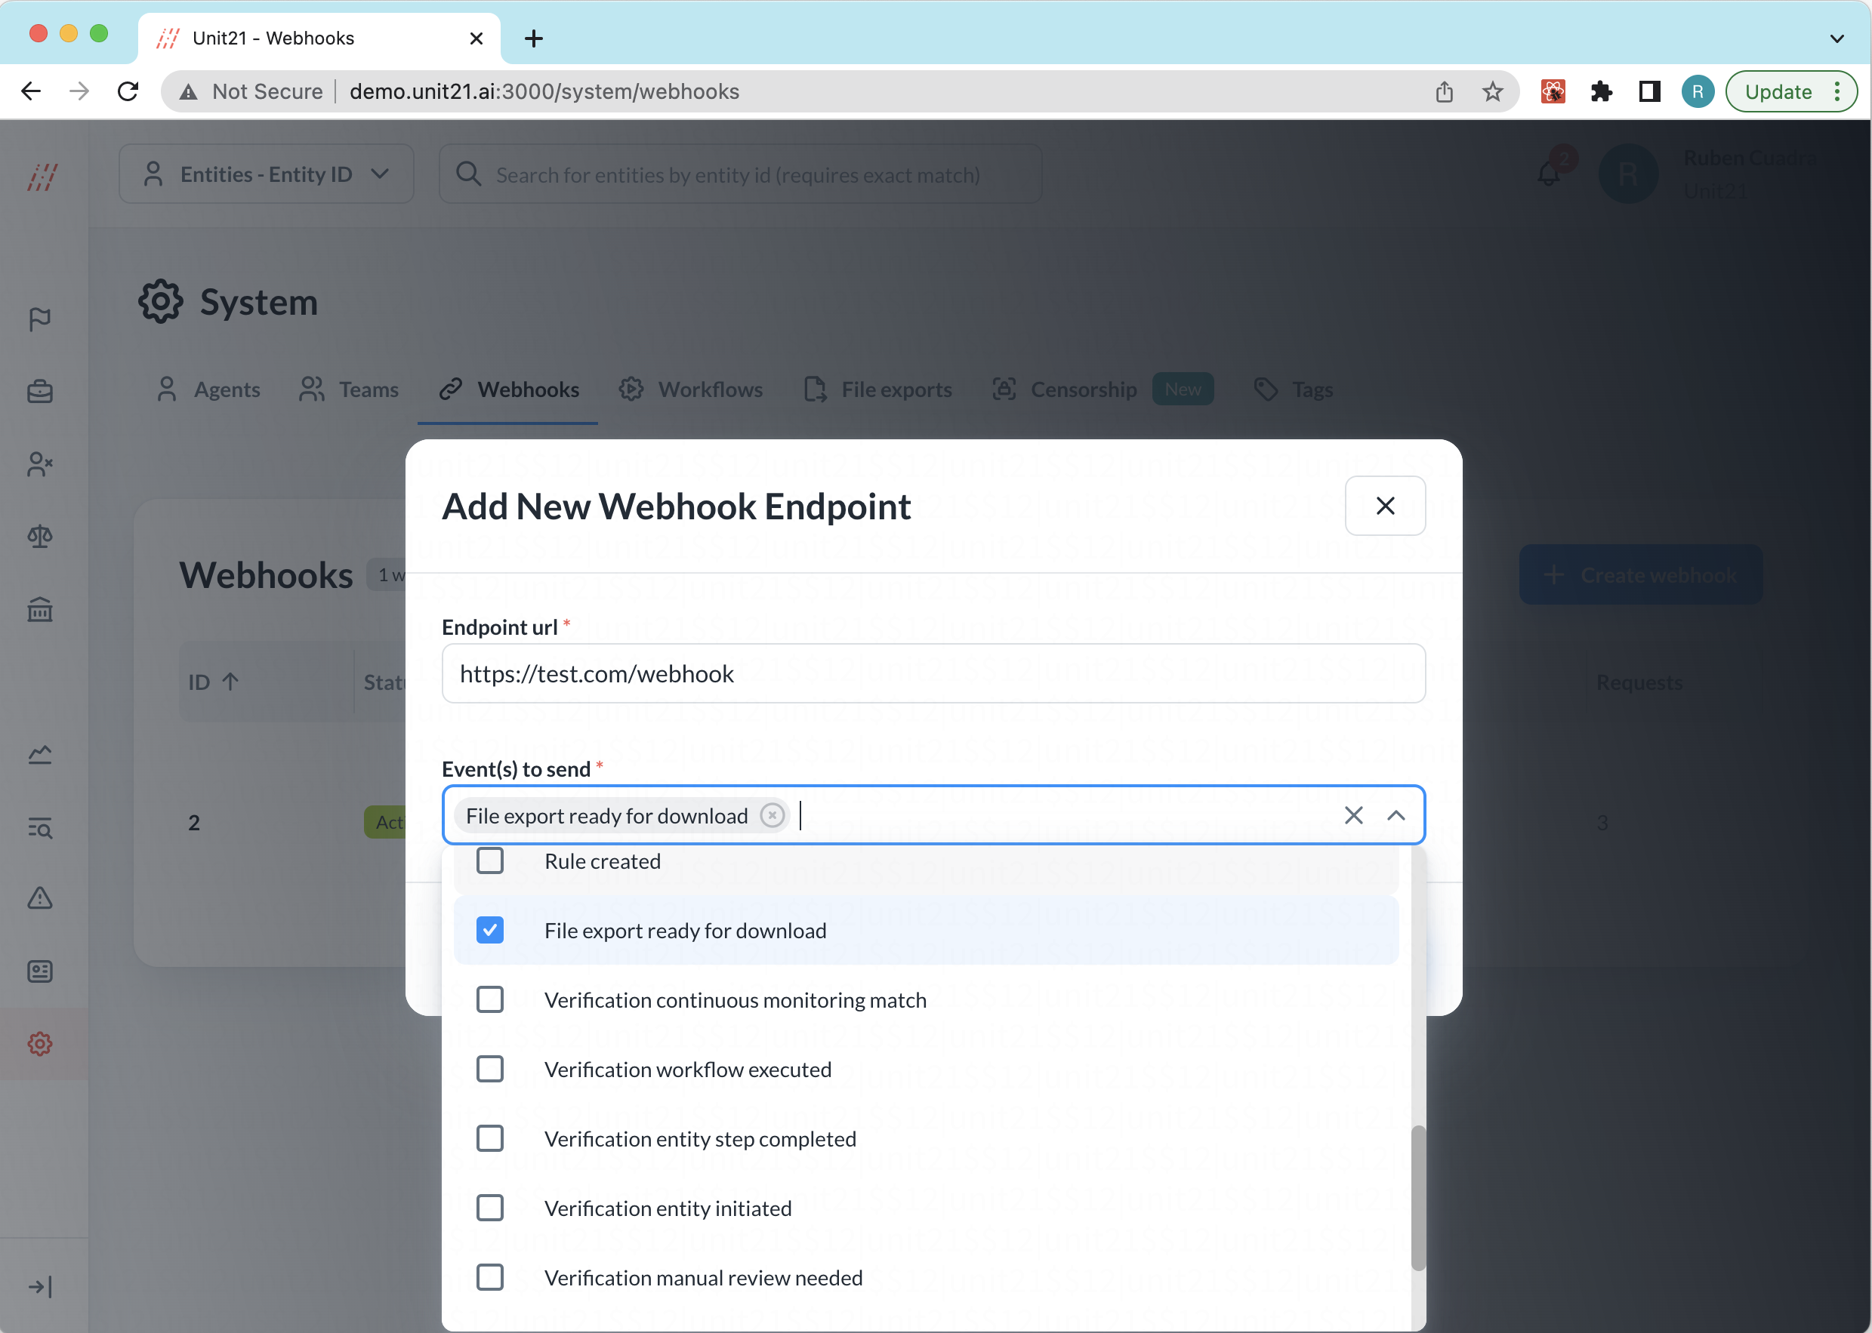The image size is (1872, 1333).
Task: Remove the File export ready for download chip
Action: point(771,815)
